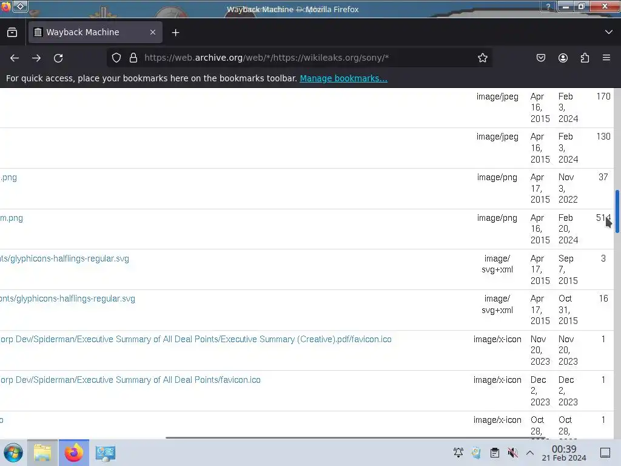Click image/png type in 37 row
621x466 pixels.
pos(497,177)
